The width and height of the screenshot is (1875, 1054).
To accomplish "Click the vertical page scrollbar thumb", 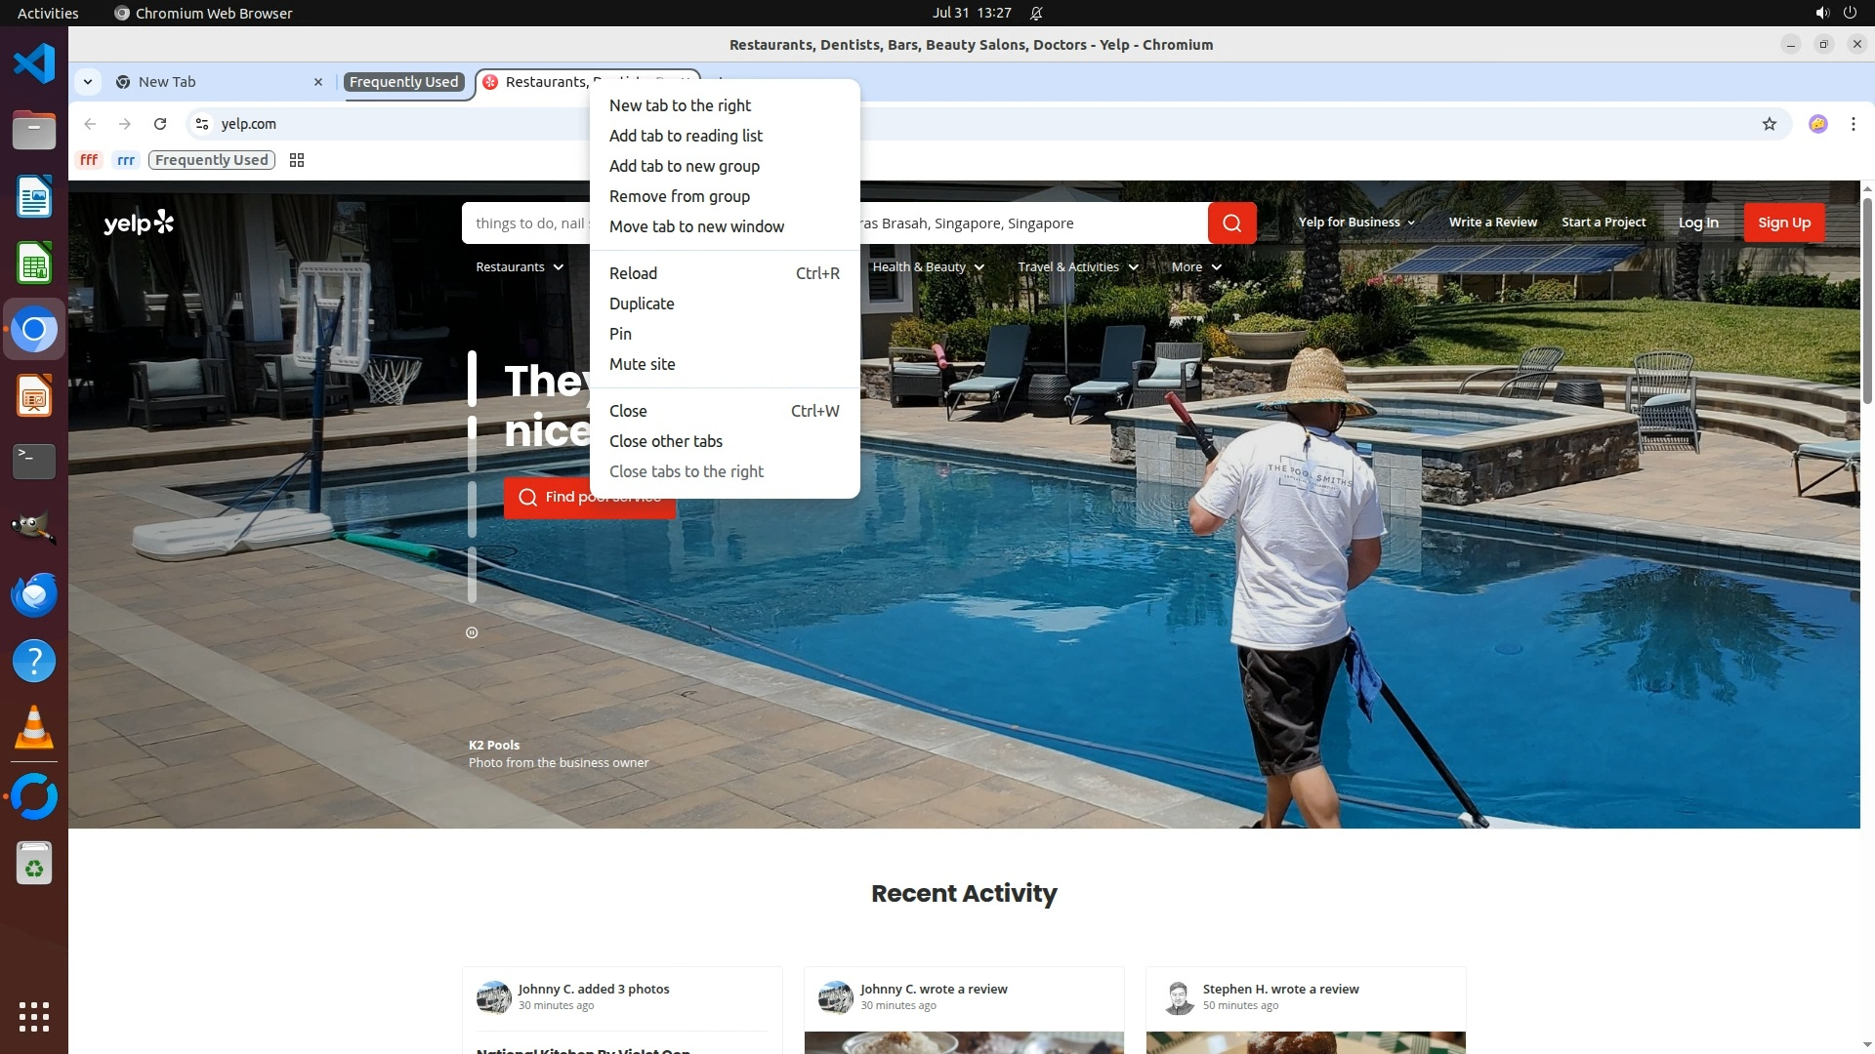I will tap(1866, 303).
